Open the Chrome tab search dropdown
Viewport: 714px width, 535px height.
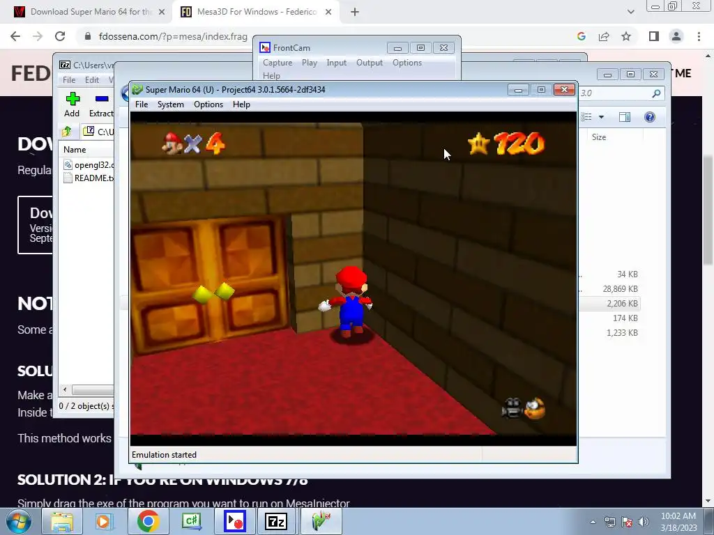click(x=630, y=13)
